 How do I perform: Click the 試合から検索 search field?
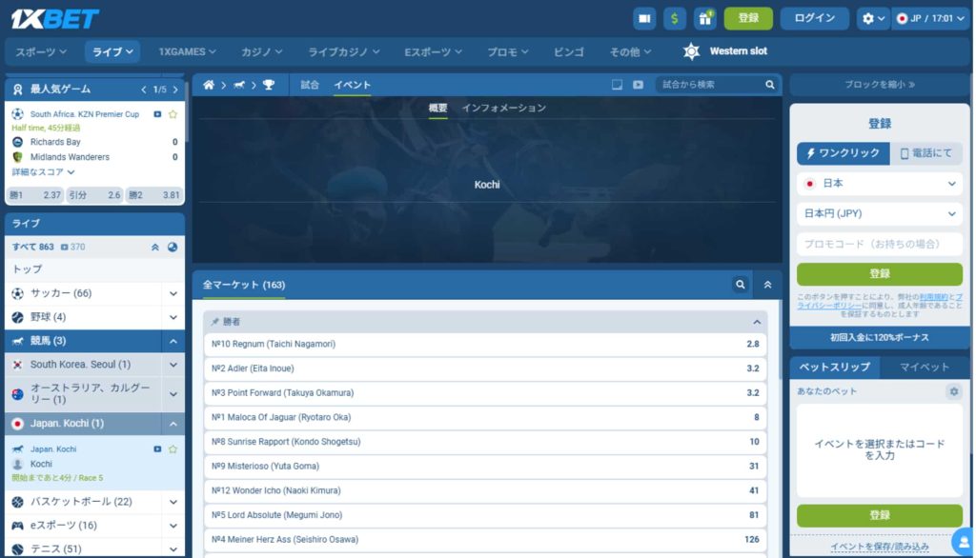[709, 85]
